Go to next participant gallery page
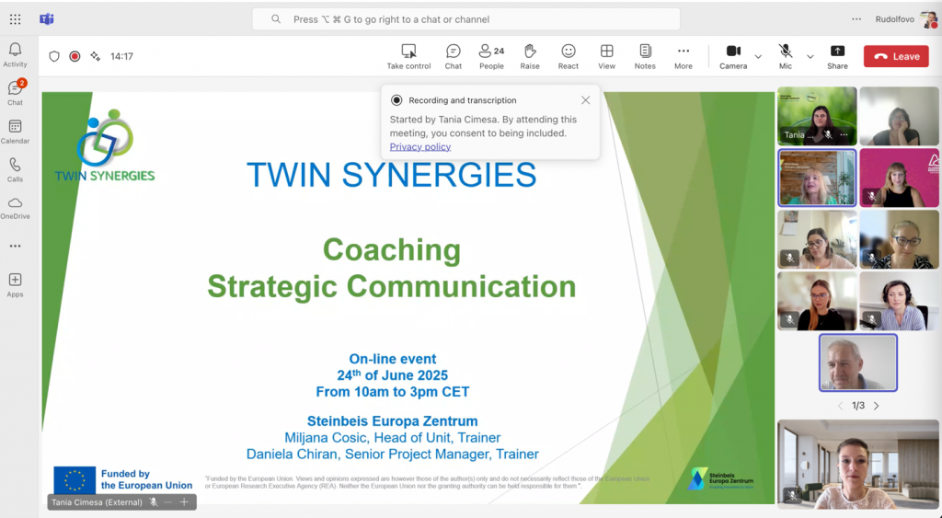Viewport: 942px width, 518px height. pos(877,406)
